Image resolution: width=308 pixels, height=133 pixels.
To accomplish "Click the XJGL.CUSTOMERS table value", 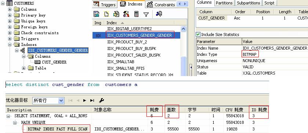I will point(259,73).
